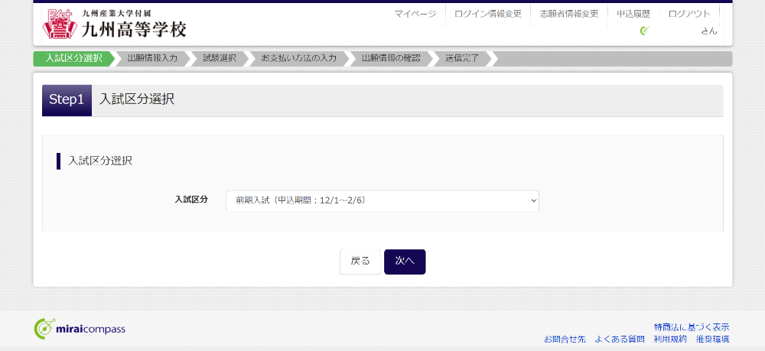
Task: Open the 特商法に基づく表示 link
Action: [x=692, y=327]
